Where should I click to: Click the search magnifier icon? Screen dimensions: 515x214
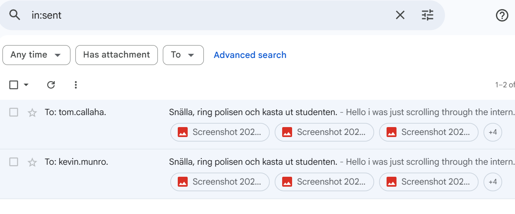(15, 15)
